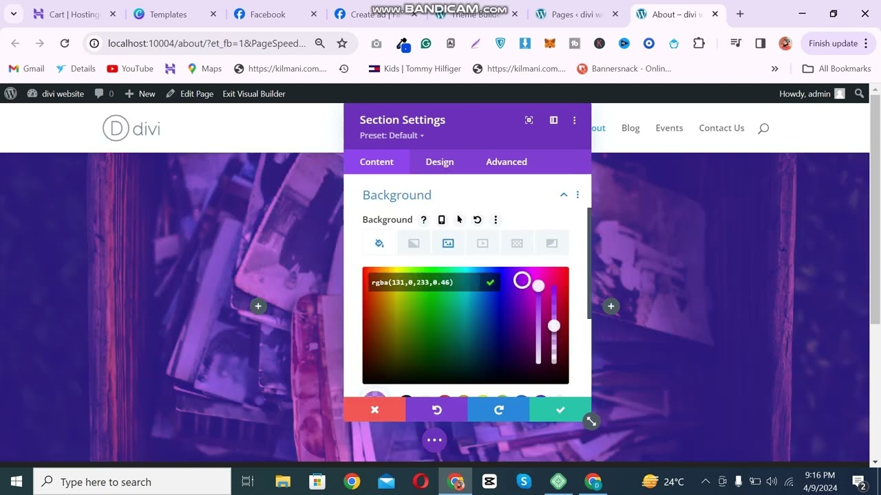The height and width of the screenshot is (495, 881).
Task: Click the site header search icon
Action: coord(763,129)
